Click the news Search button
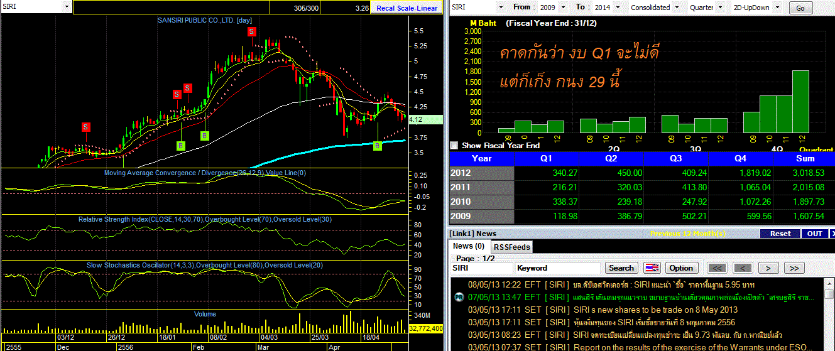The width and height of the screenshot is (835, 351). coord(621,267)
